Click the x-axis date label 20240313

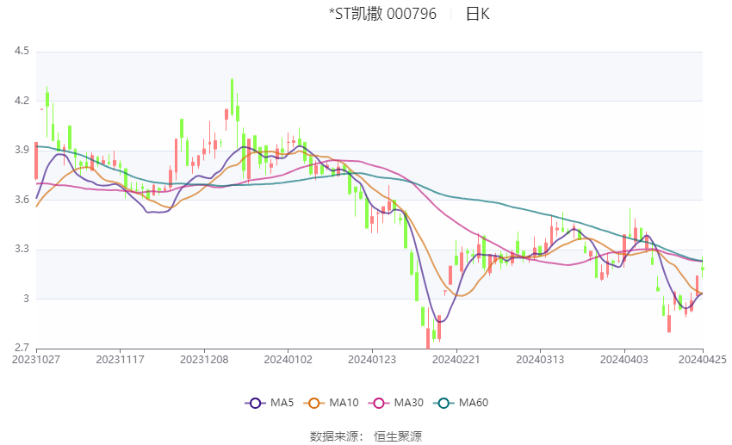click(x=540, y=360)
